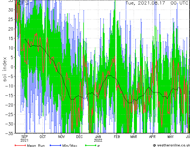190x147 pixels.
Task: Select the 'Mean Run' legend label
Action: 36,145
